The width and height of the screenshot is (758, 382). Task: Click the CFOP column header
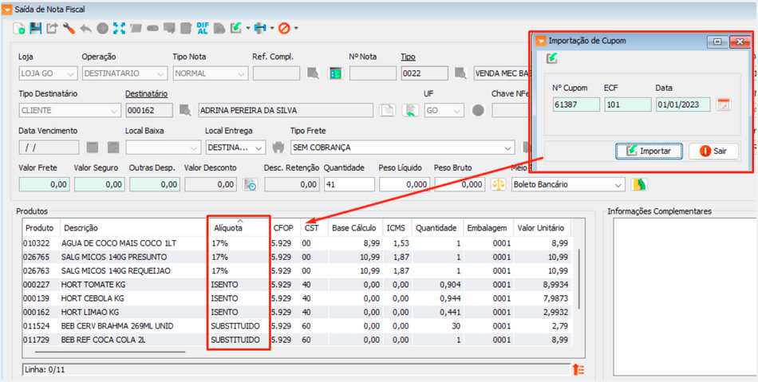[285, 227]
